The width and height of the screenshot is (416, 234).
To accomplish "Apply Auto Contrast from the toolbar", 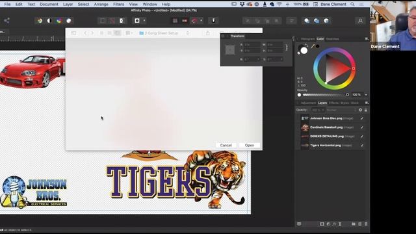I will pos(49,21).
